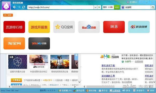Click left pane vertical scroll down arrow
The width and height of the screenshot is (156, 93).
(x=79, y=82)
